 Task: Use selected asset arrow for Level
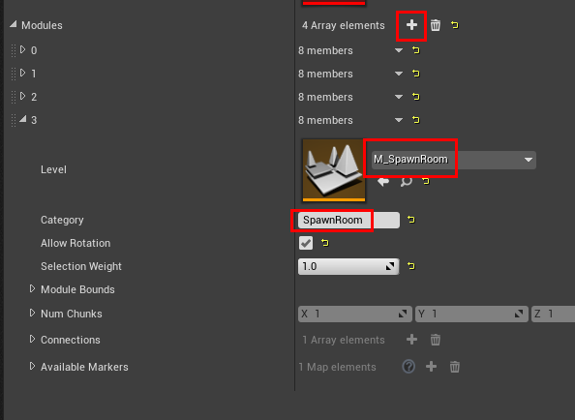383,181
